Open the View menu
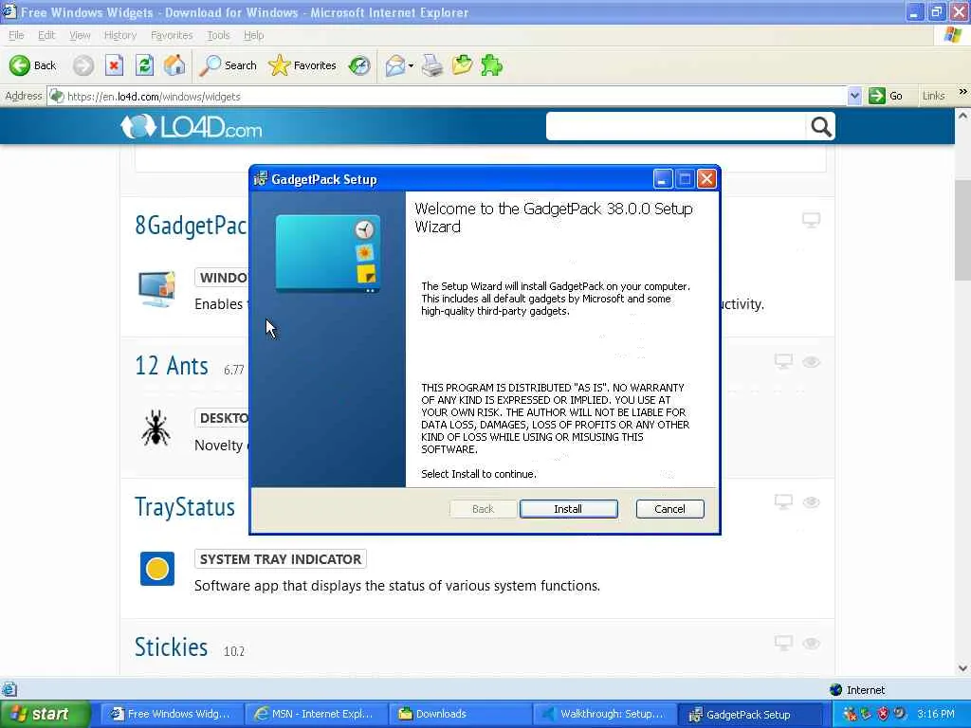Viewport: 971px width, 728px height. point(80,35)
